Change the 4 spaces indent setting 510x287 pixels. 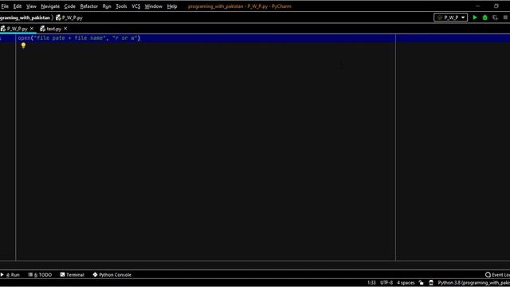(x=406, y=283)
